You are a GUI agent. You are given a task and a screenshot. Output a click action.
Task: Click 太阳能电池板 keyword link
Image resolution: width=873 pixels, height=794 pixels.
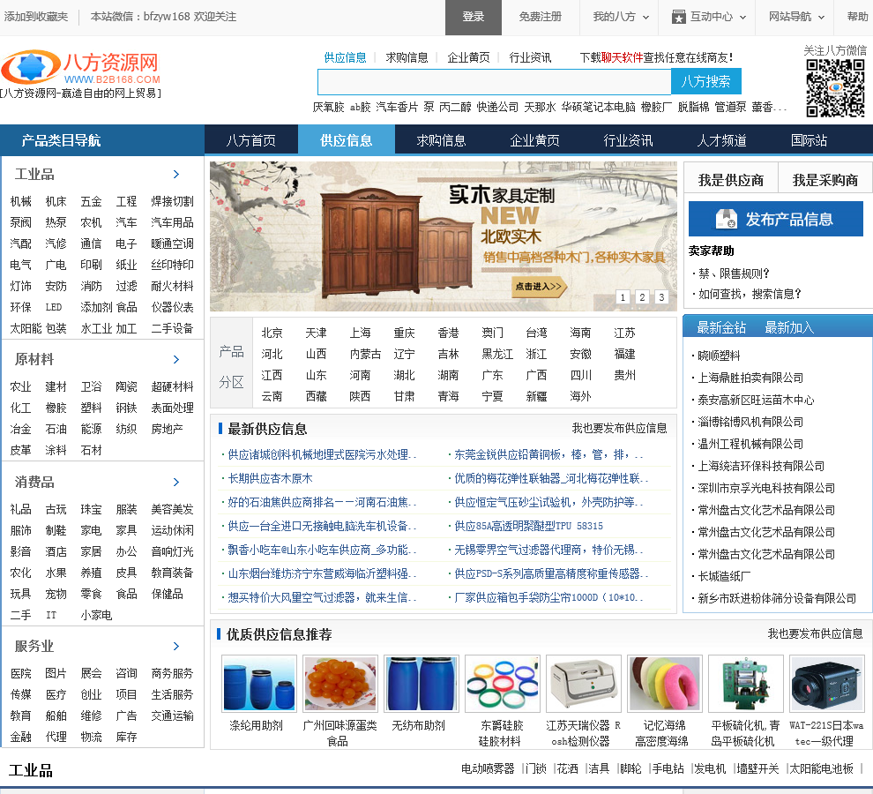821,769
